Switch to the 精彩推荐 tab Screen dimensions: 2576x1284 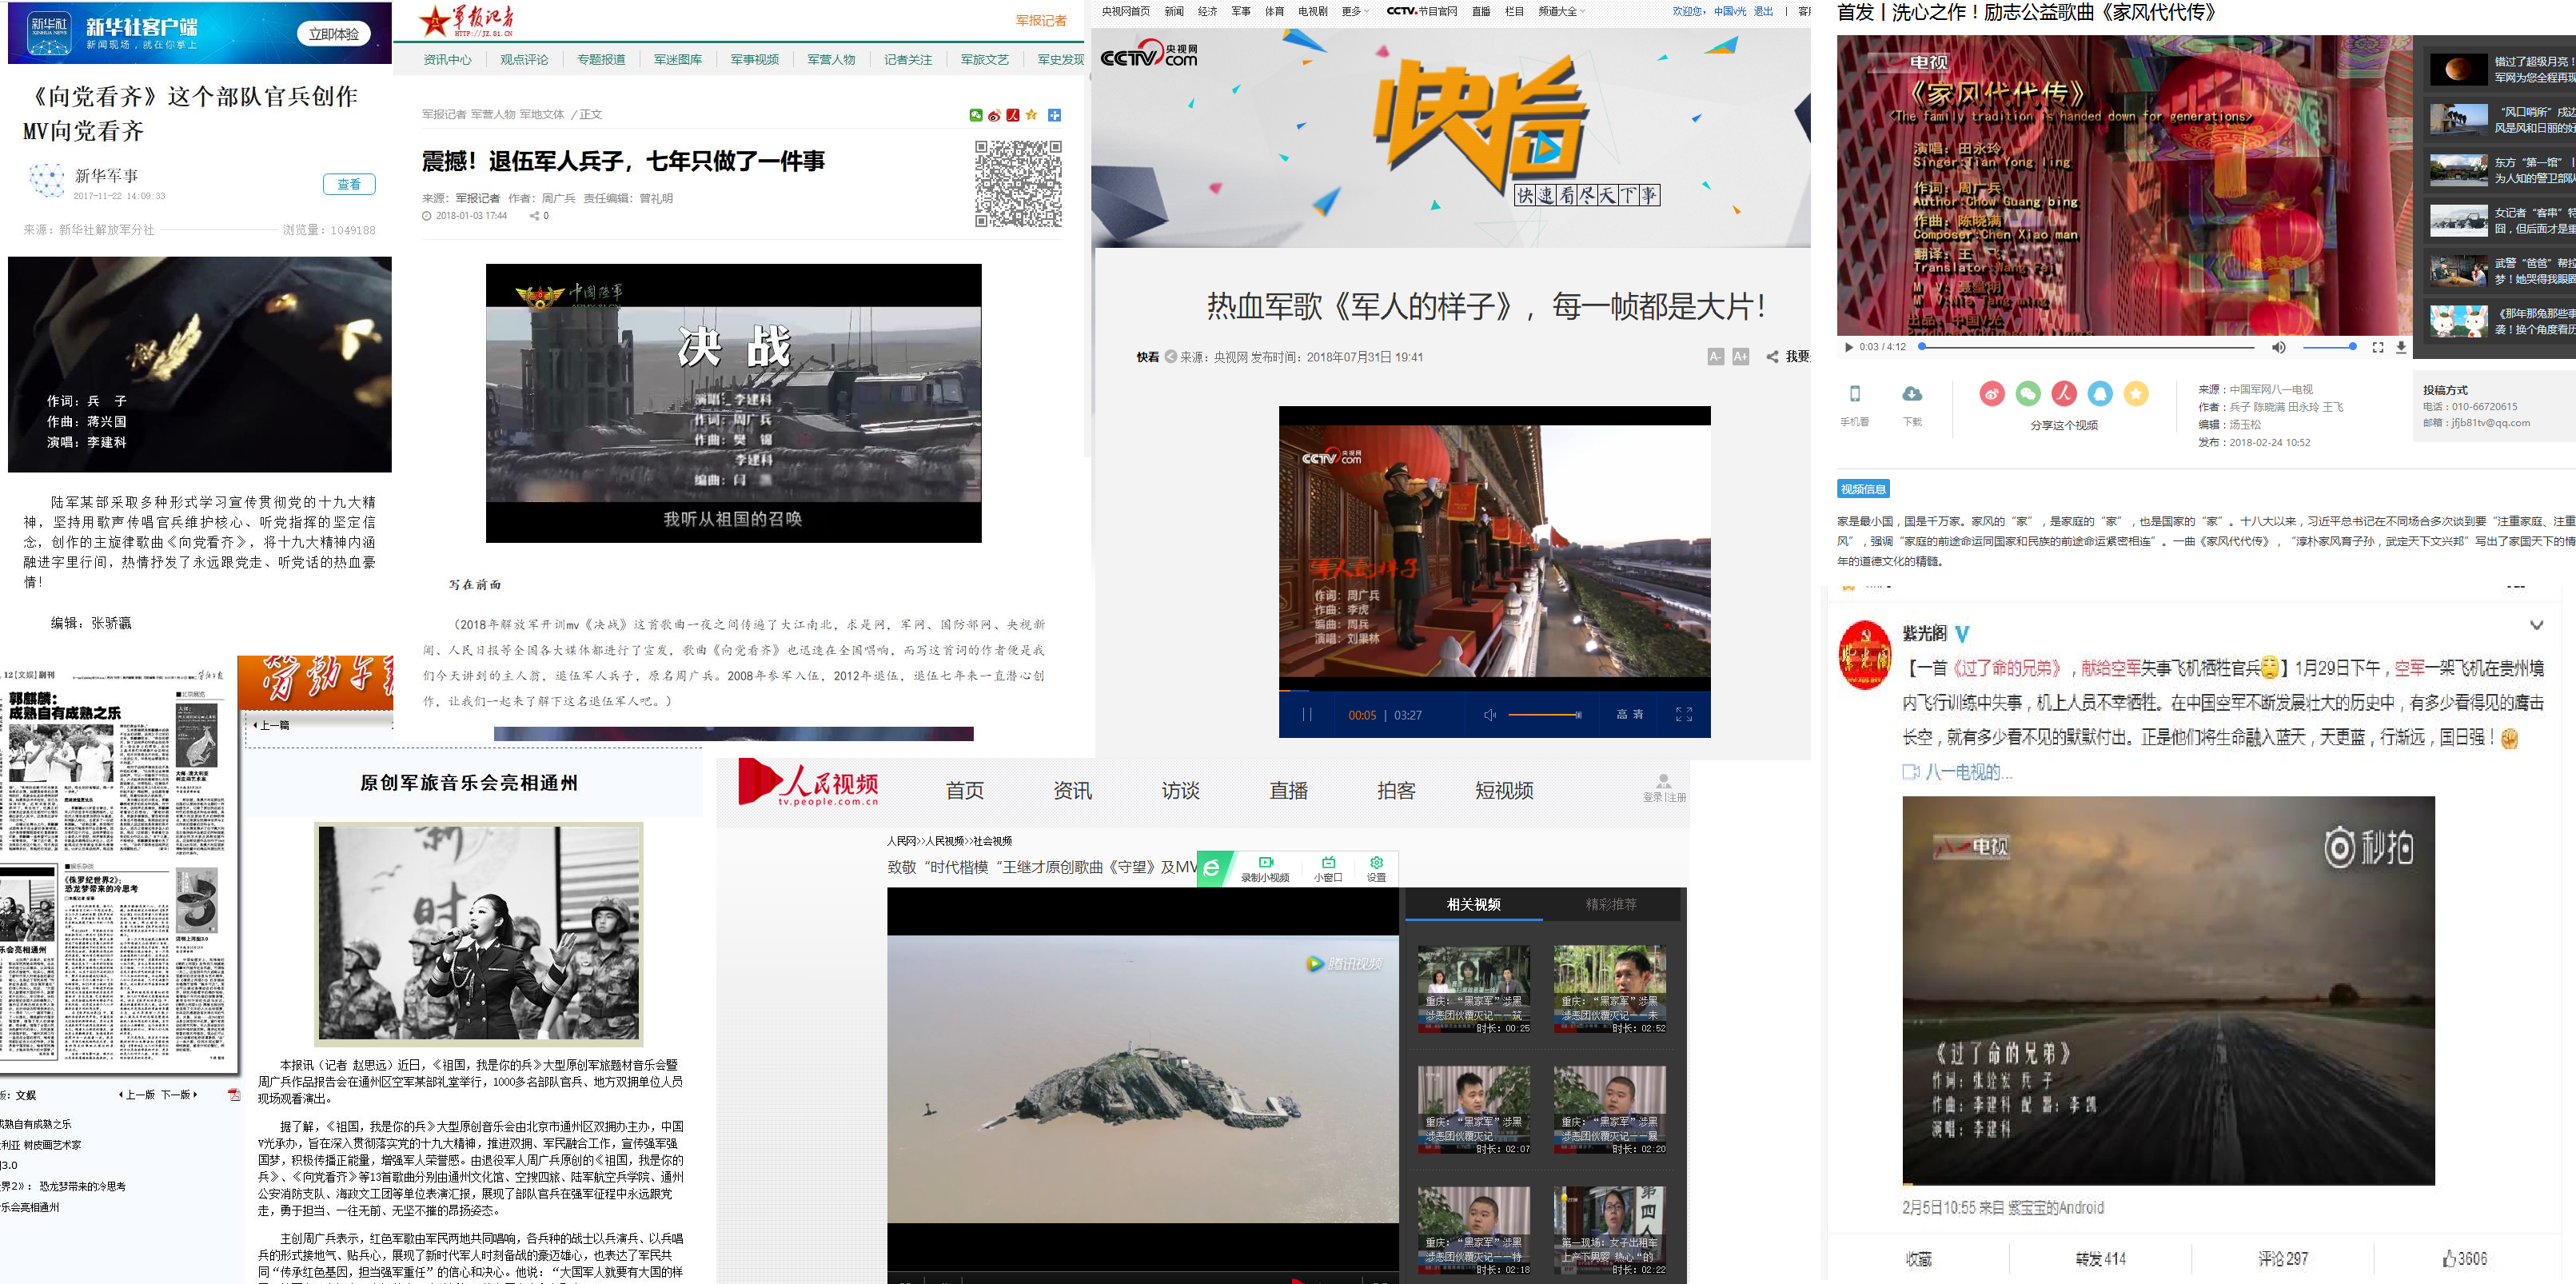[1610, 904]
